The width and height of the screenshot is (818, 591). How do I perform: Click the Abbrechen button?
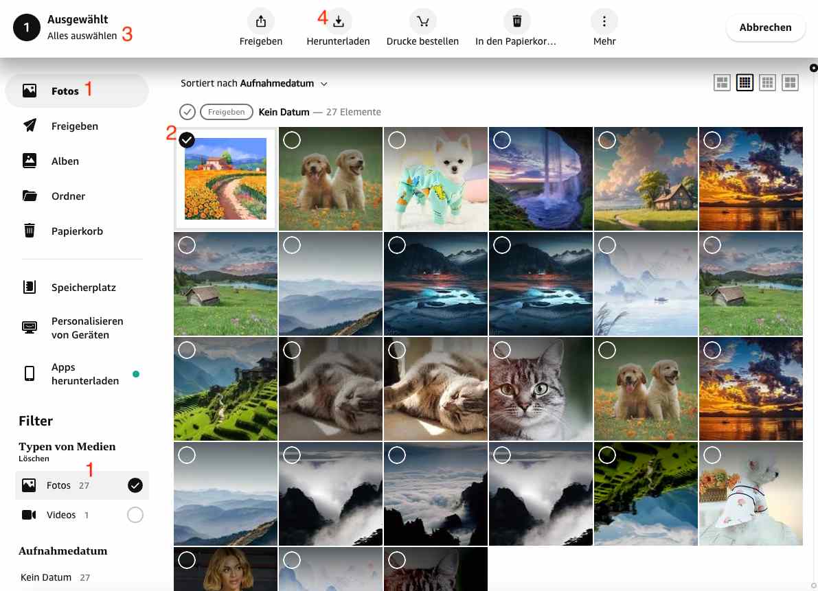(765, 27)
